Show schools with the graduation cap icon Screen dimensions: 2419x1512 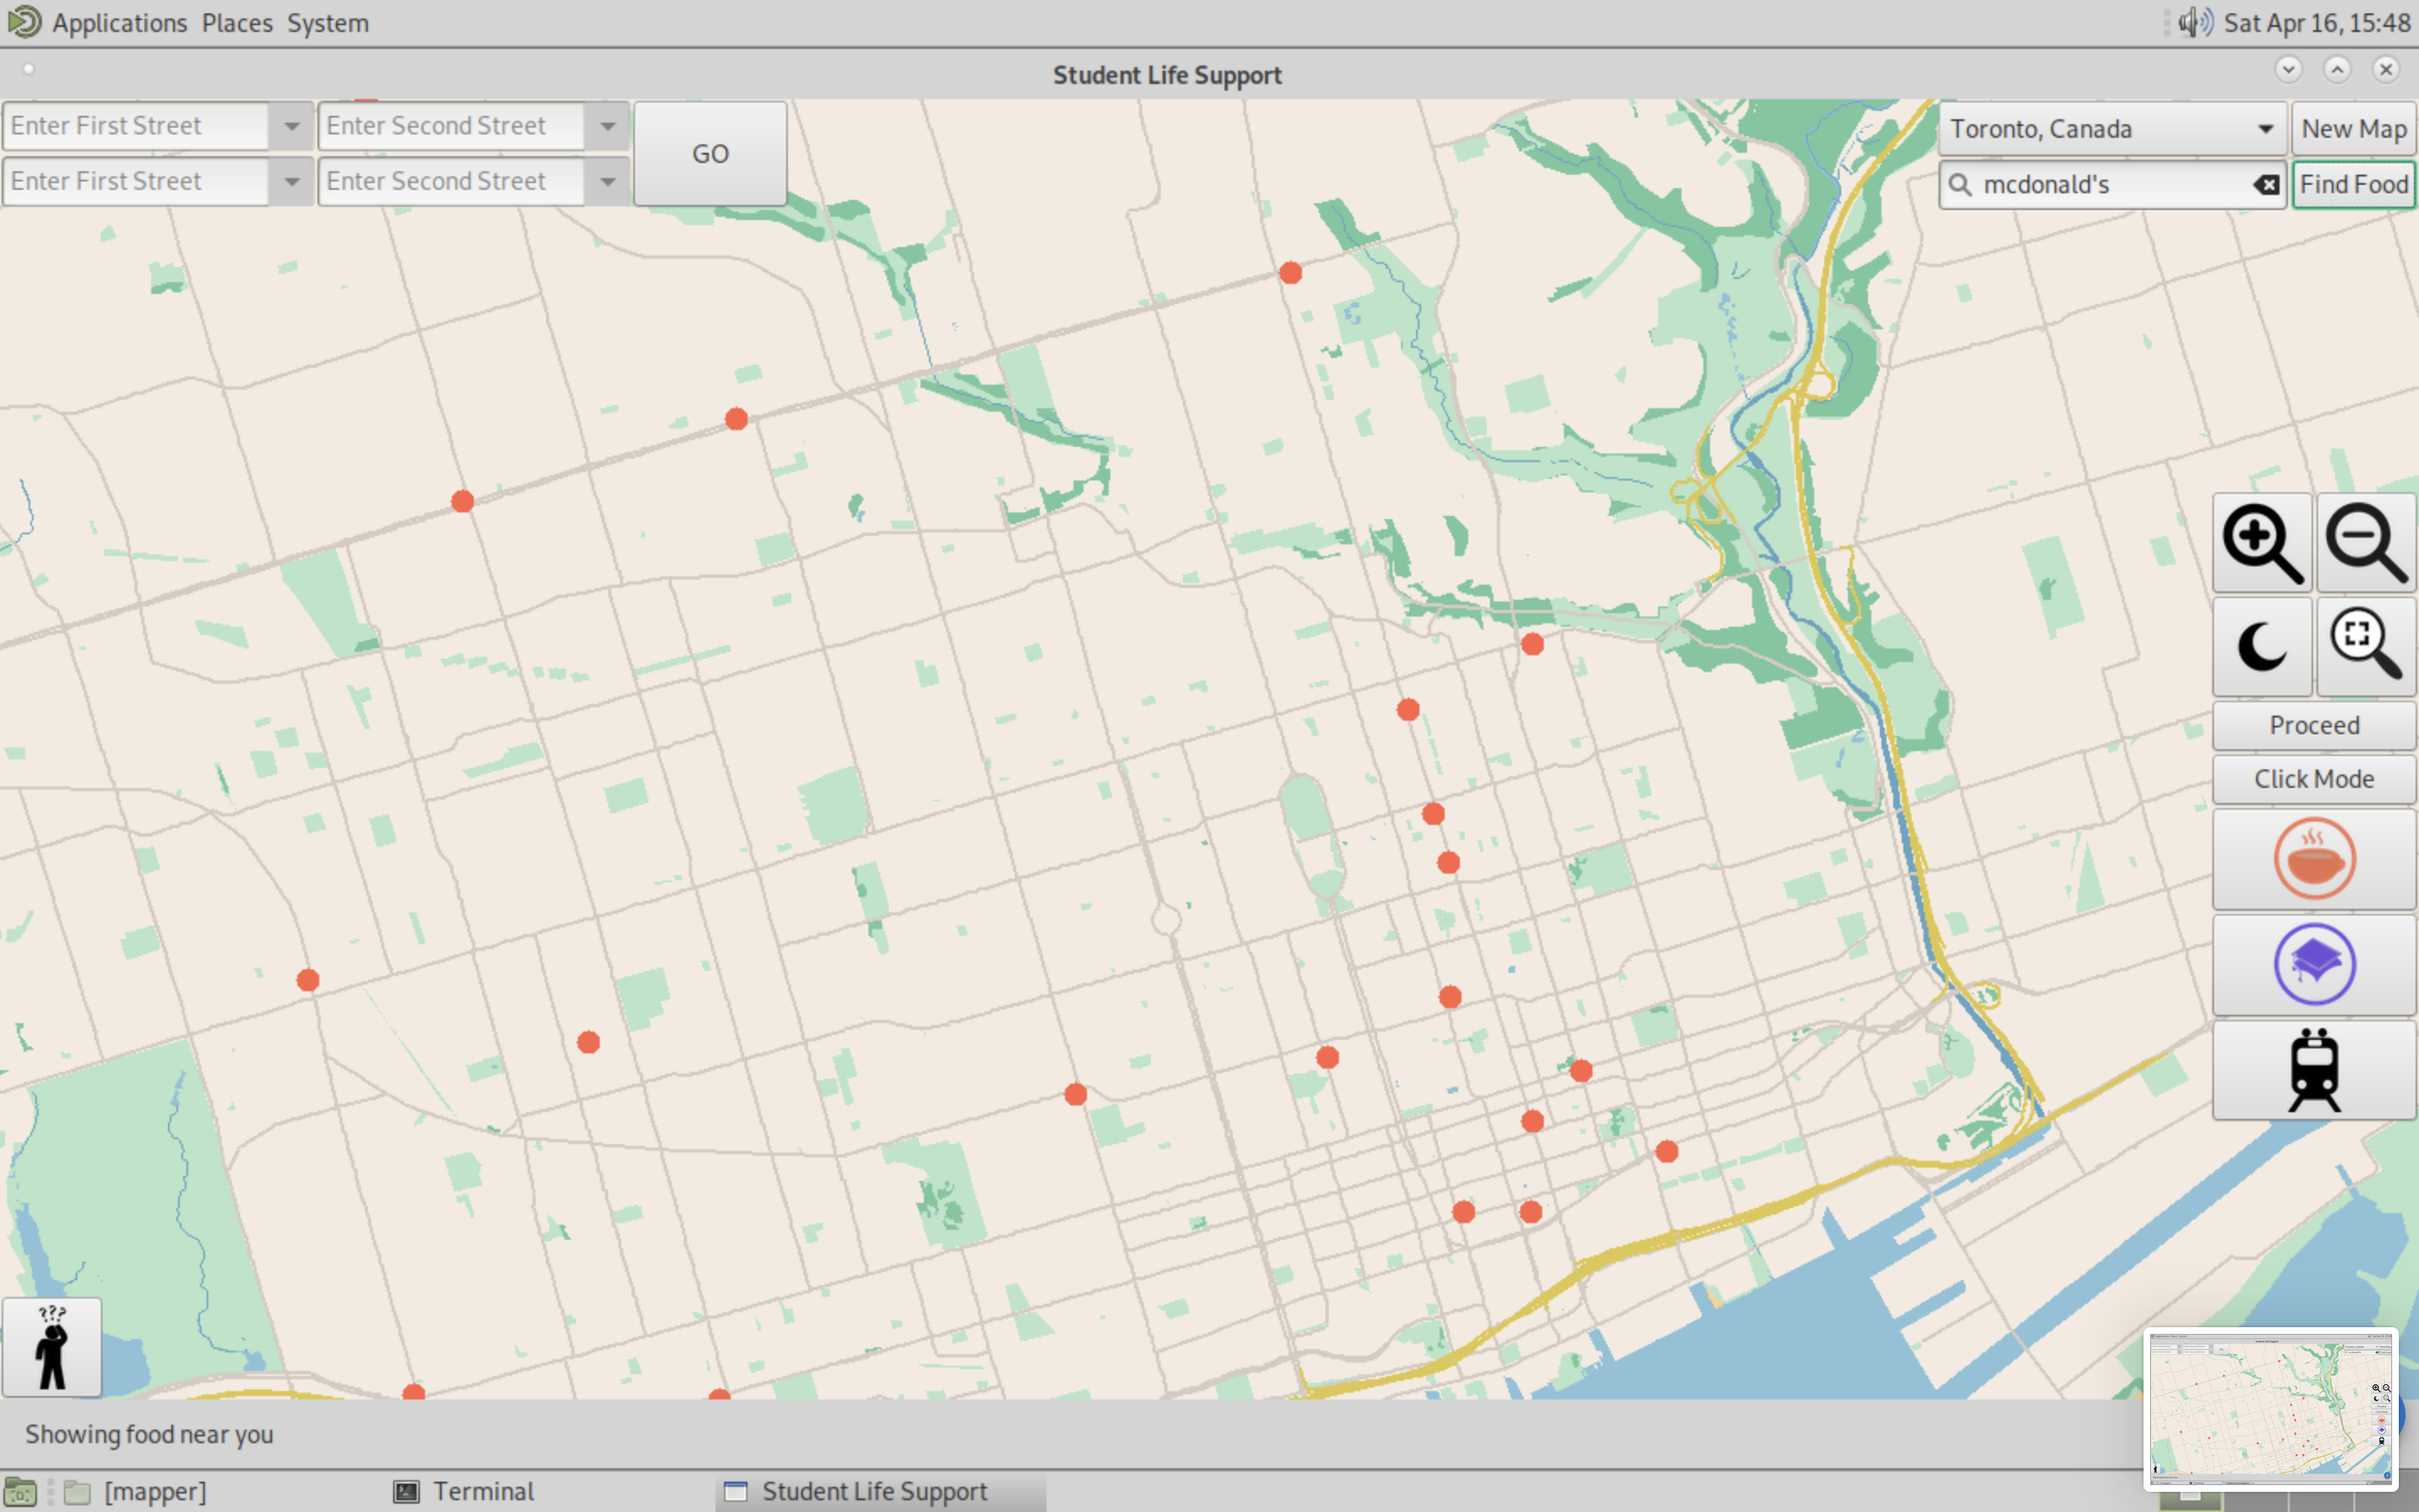point(2313,965)
